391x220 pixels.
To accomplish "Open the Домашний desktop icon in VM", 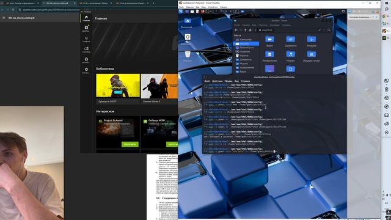I will coord(188,23).
